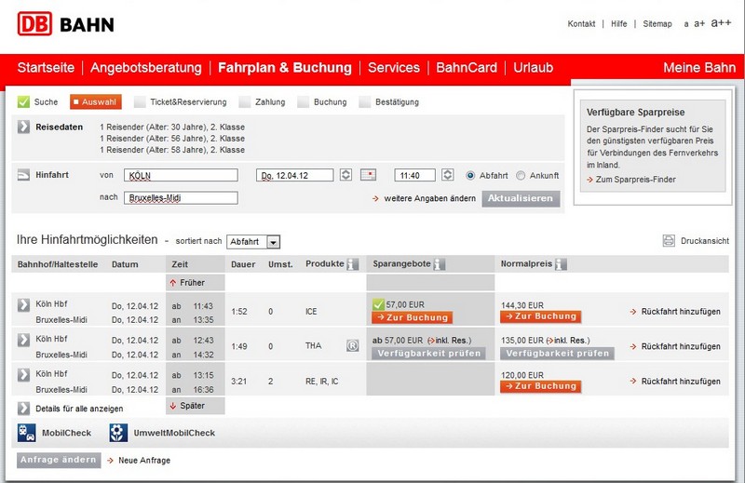
Task: Click the UmweltMobilCheck flower icon
Action: tap(118, 433)
